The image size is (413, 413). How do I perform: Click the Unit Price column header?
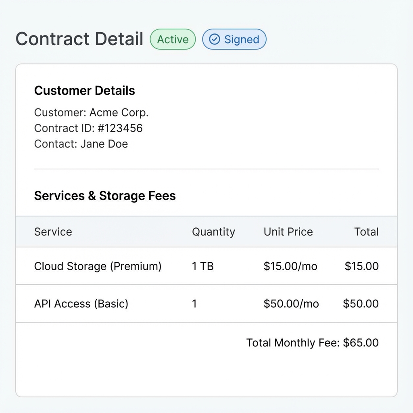tap(288, 232)
